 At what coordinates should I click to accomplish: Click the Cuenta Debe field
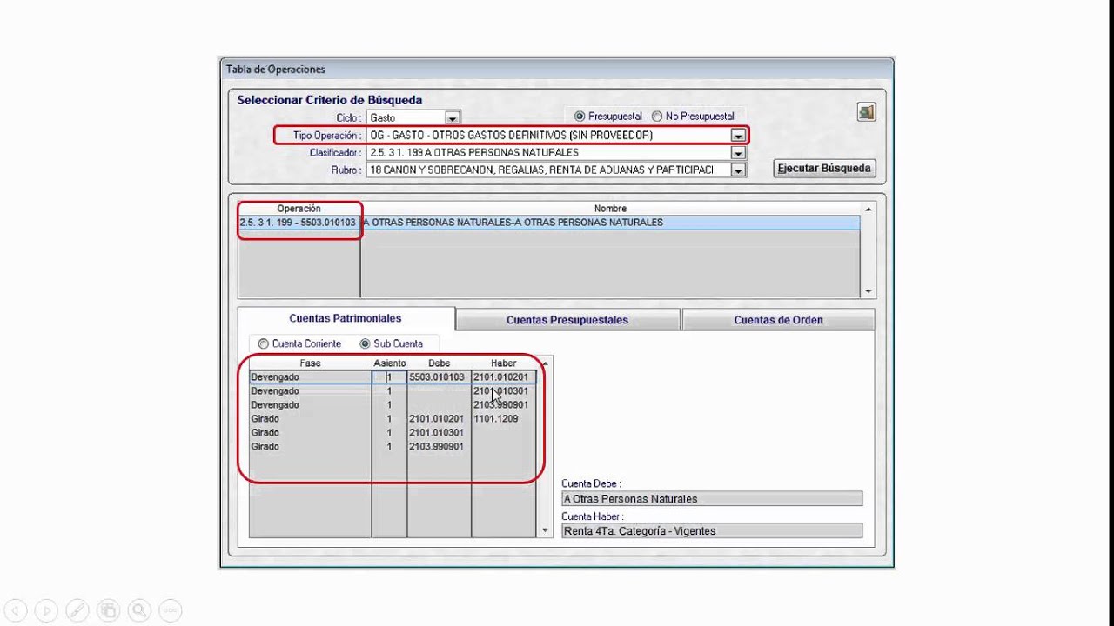(x=712, y=499)
